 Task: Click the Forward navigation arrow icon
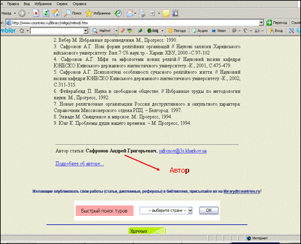pos(22,13)
